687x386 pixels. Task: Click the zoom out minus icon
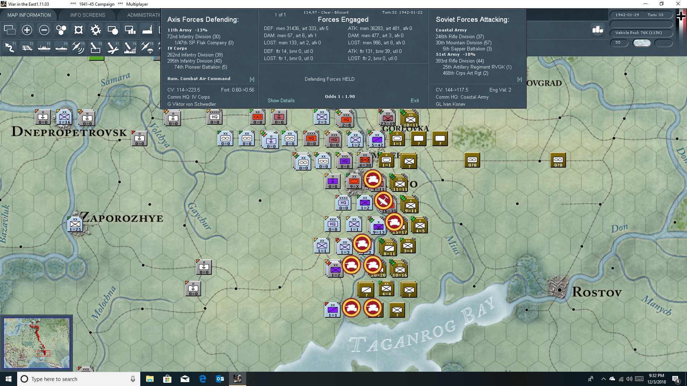(44, 30)
